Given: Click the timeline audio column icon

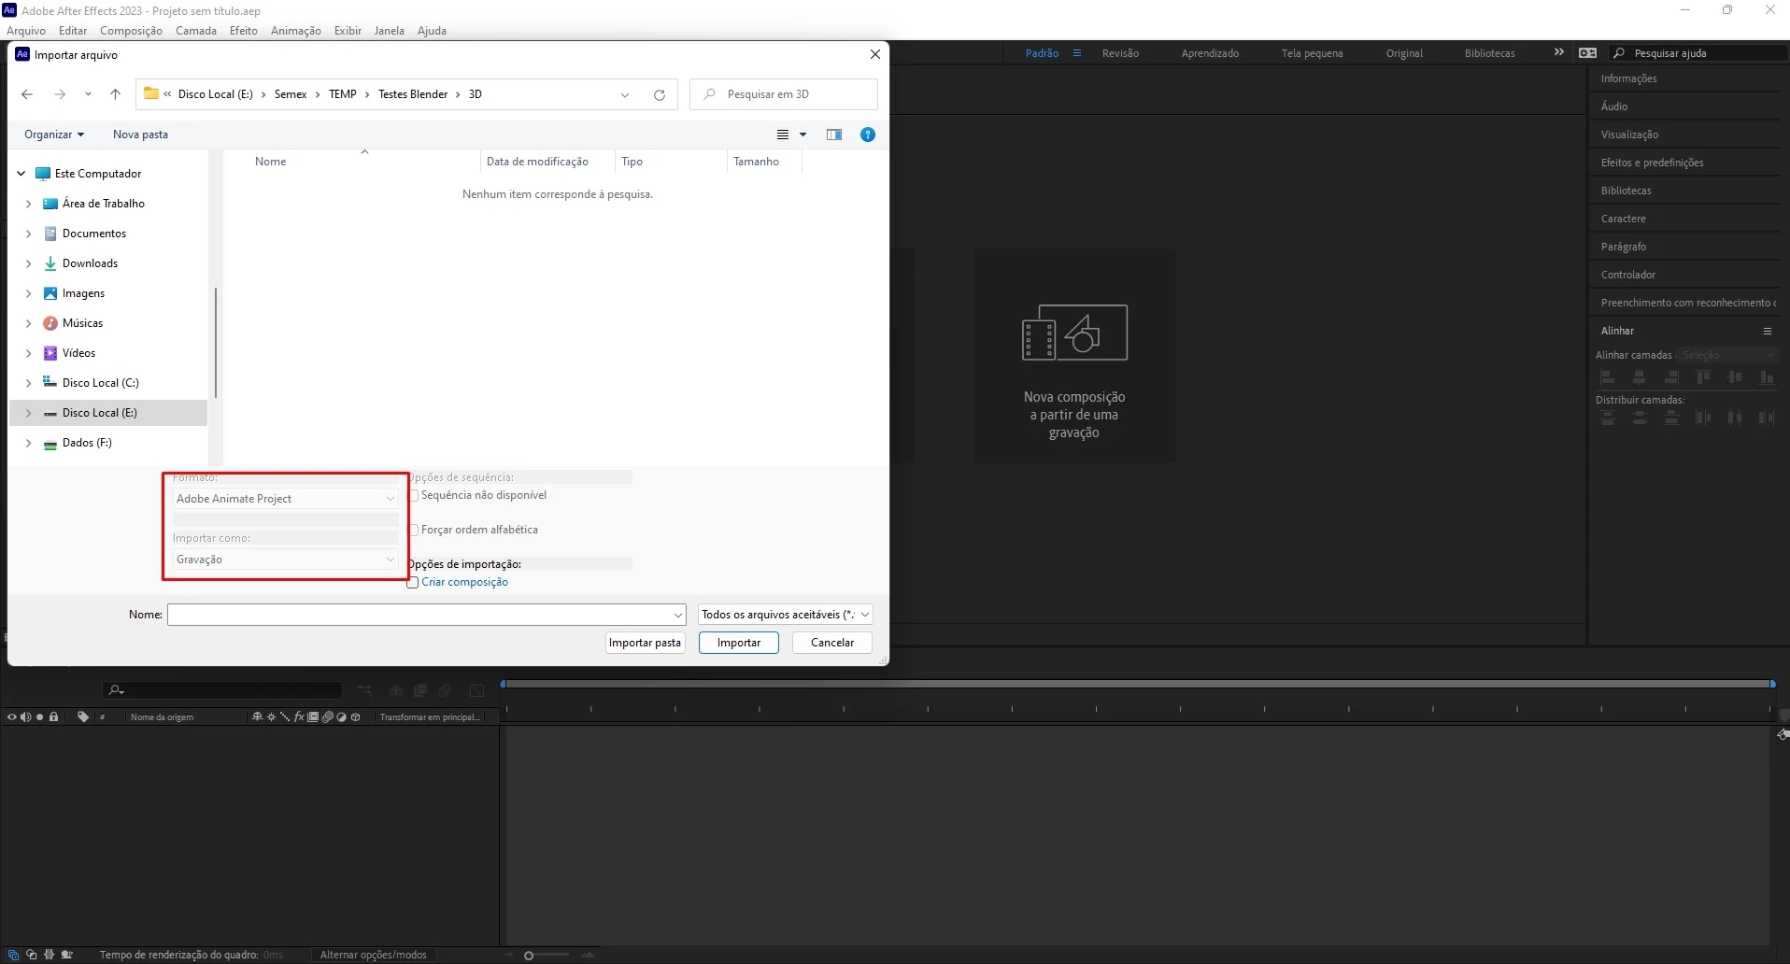Looking at the screenshot, I should (25, 716).
